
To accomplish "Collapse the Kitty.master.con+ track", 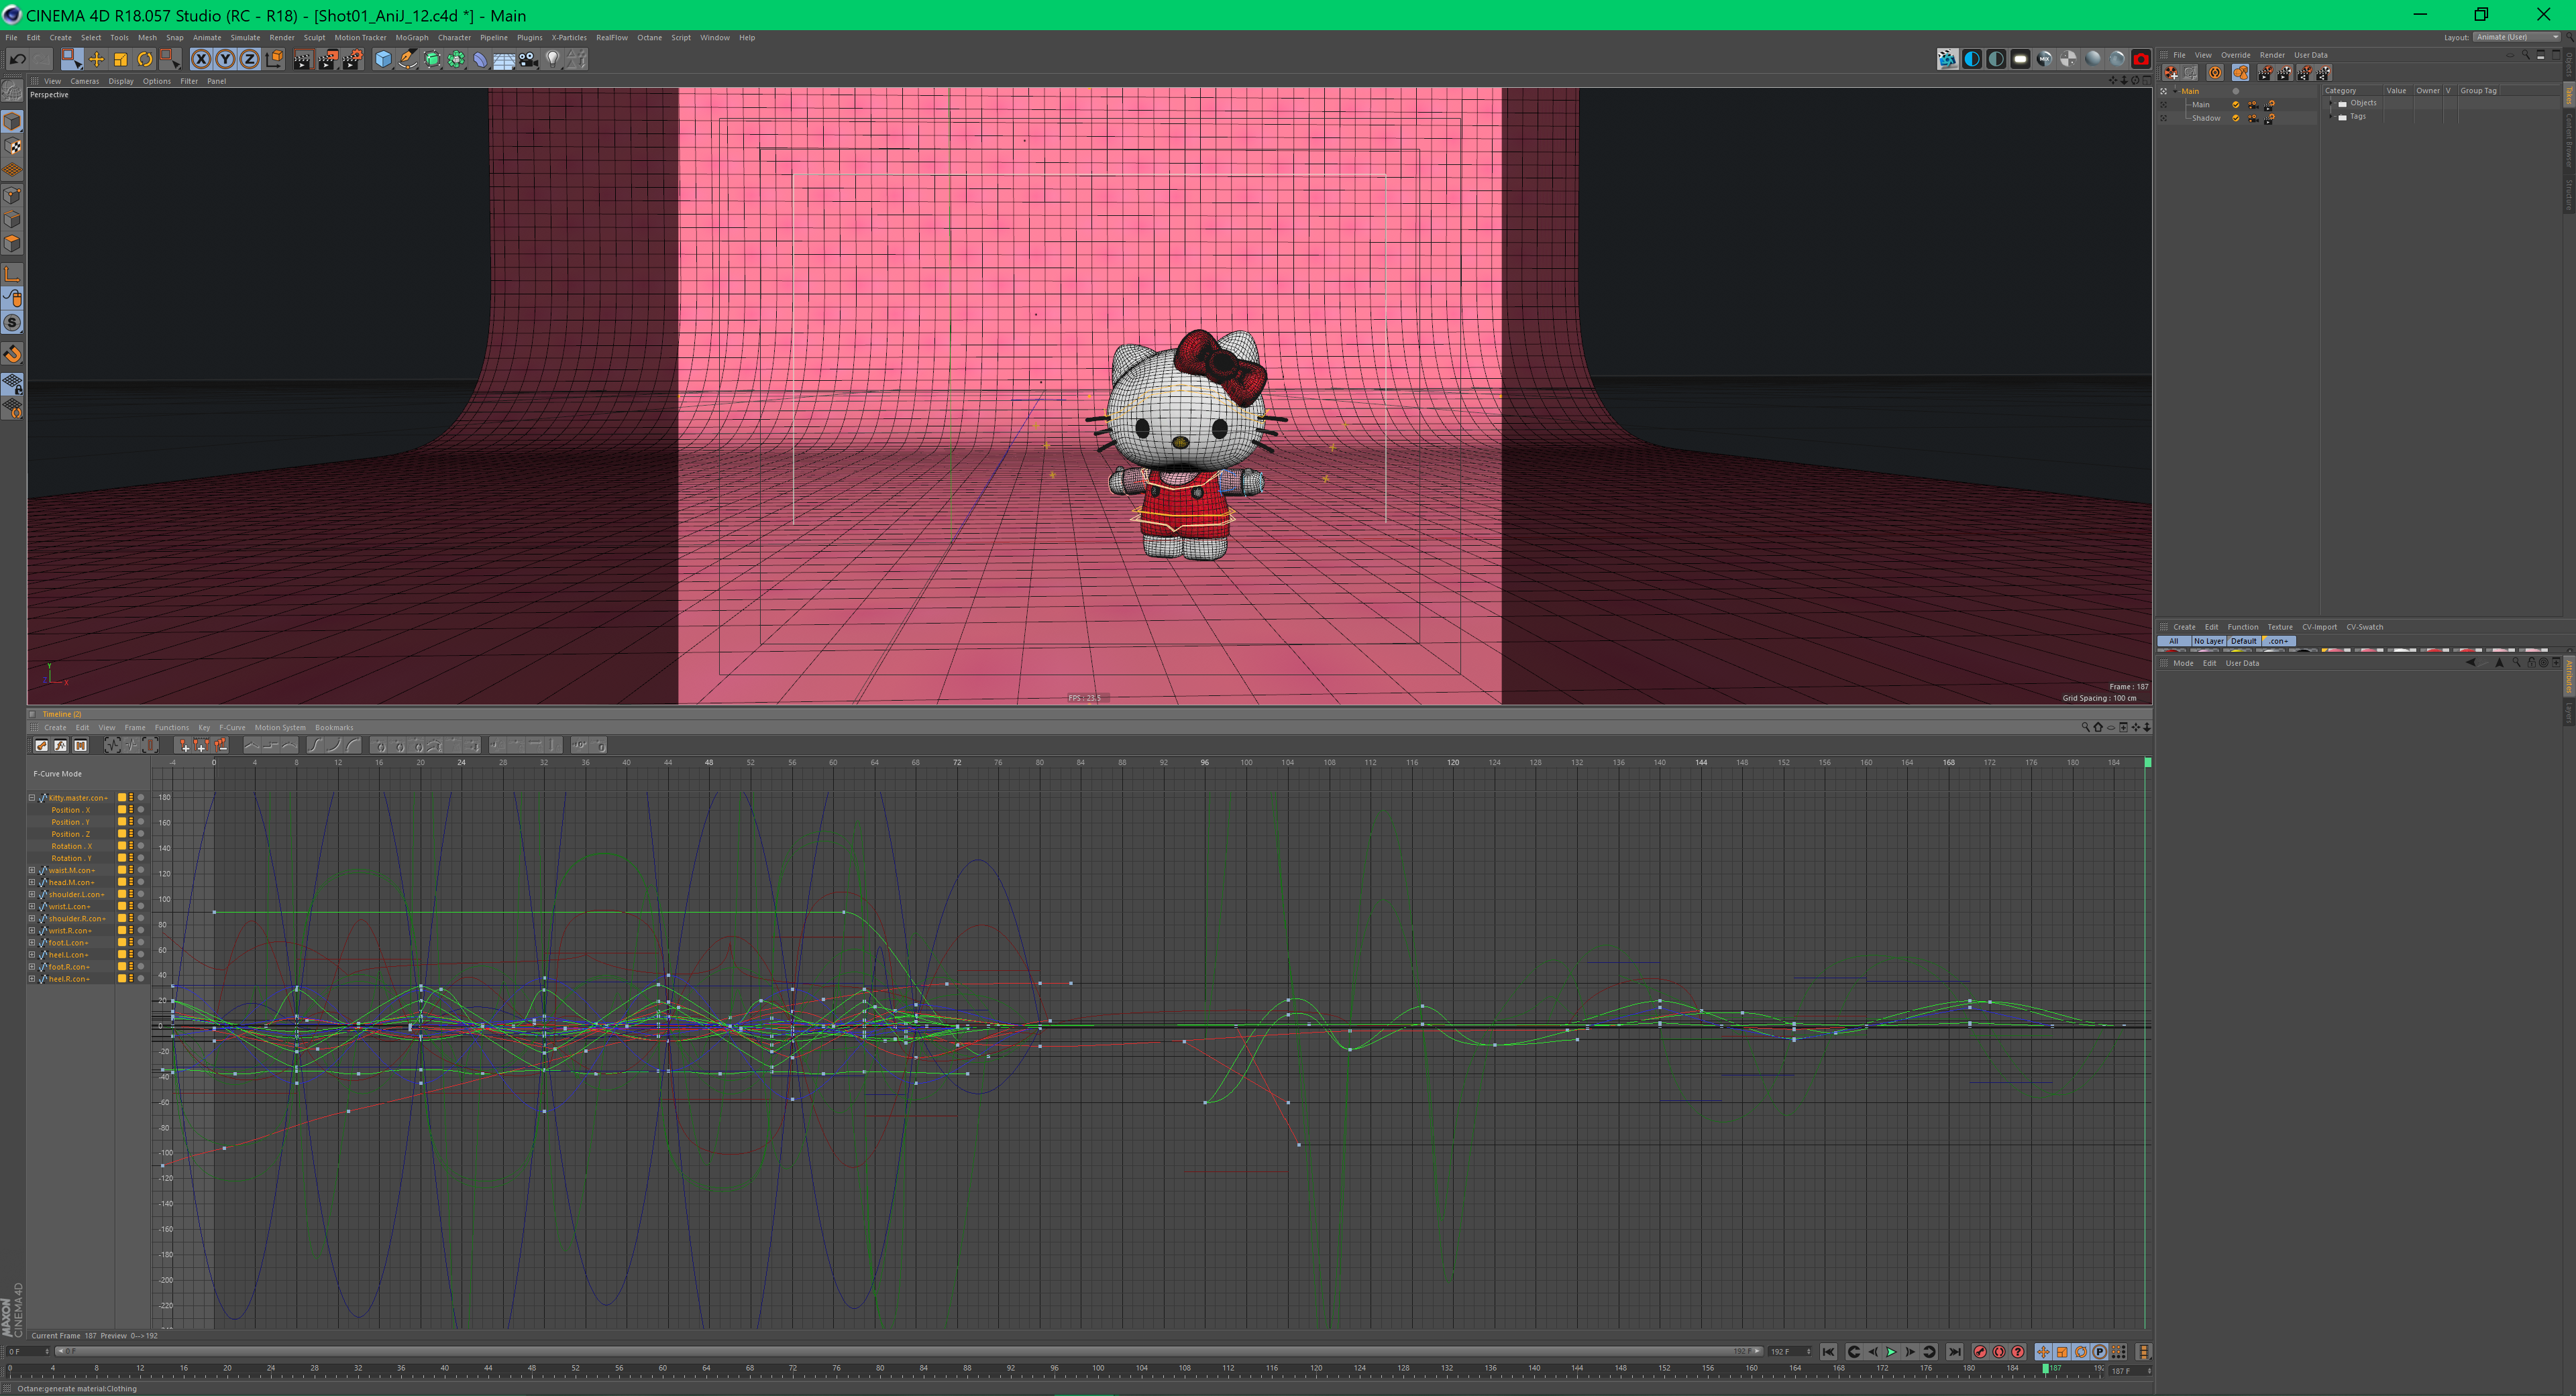I will pyautogui.click(x=32, y=799).
